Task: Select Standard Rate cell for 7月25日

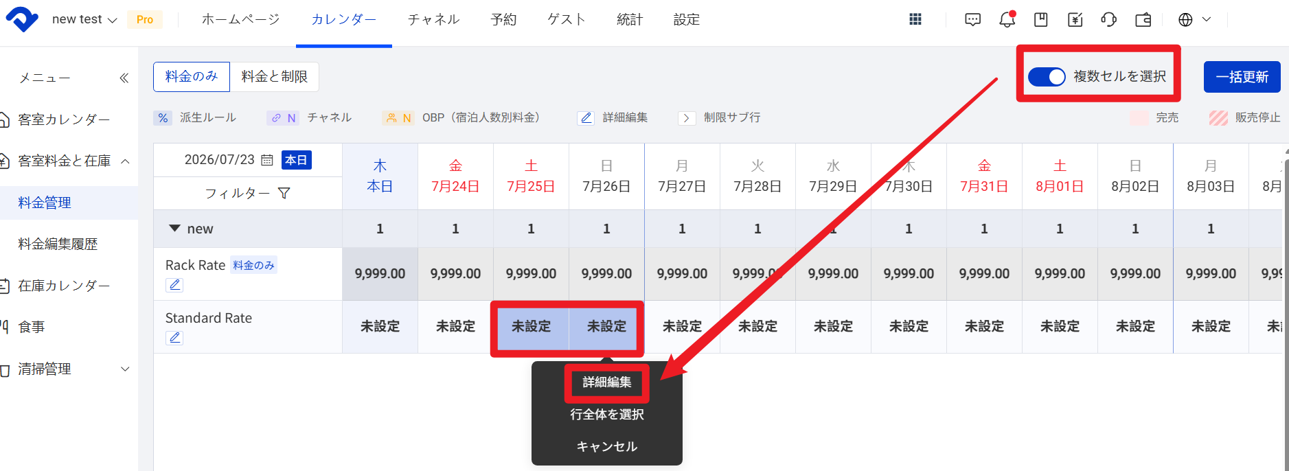Action: 532,327
